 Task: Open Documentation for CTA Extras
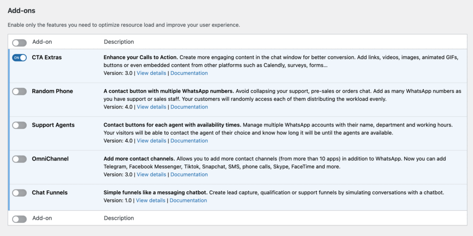click(x=189, y=73)
